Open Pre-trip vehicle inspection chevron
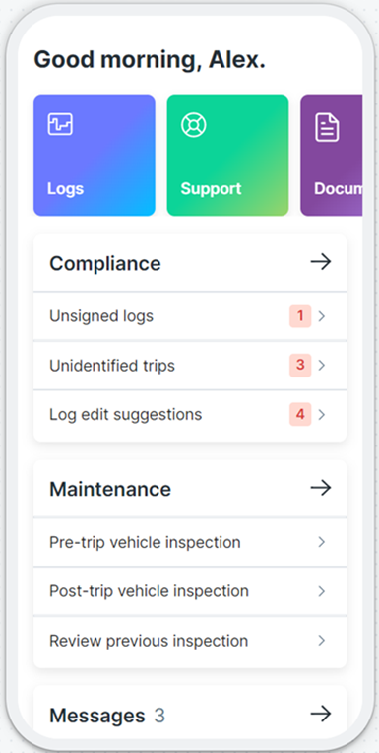The image size is (379, 753). (322, 542)
